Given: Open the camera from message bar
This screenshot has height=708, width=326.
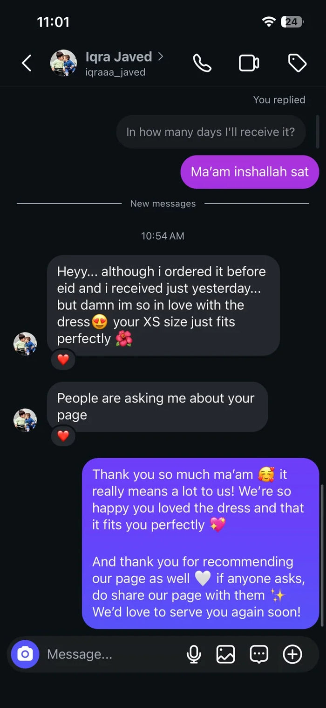Looking at the screenshot, I should pyautogui.click(x=25, y=654).
